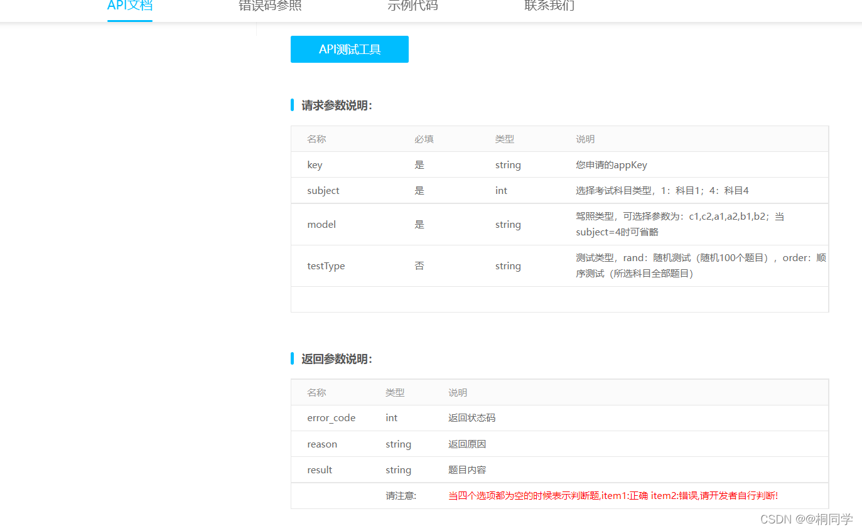Select the 选择考试科目类型 description text
Screen dimensions: 862x531
pyautogui.click(x=662, y=191)
